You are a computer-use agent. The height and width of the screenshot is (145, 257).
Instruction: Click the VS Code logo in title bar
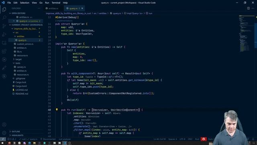3,3
